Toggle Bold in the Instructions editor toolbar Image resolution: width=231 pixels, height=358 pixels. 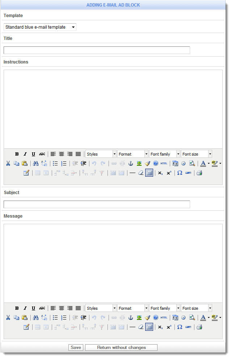click(x=17, y=154)
